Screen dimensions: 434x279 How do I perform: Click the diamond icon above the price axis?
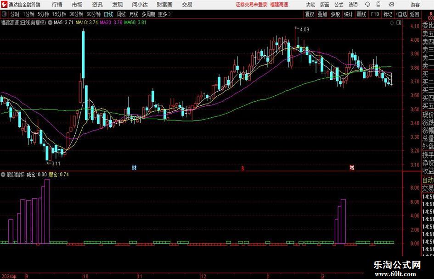pos(392,23)
